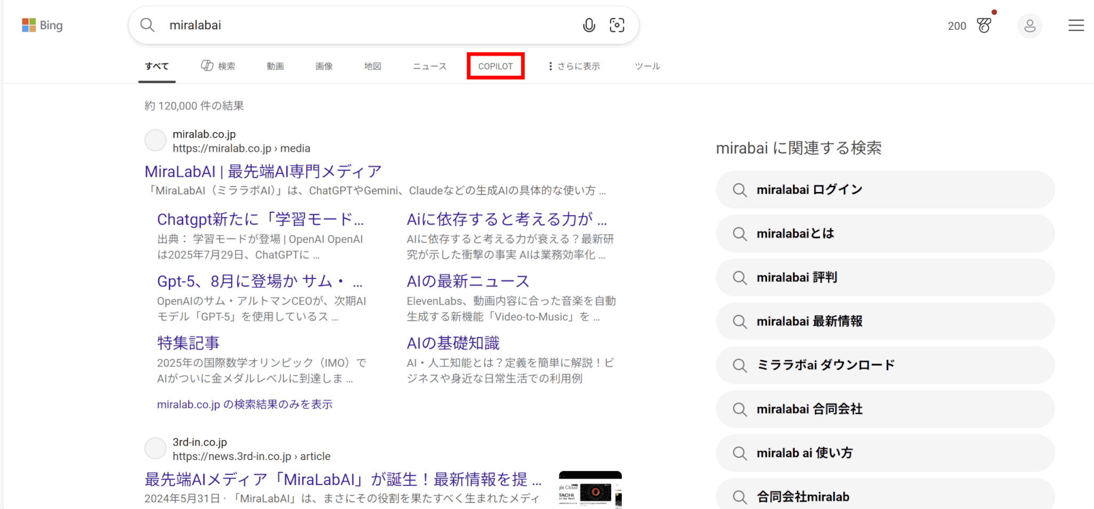Switch to the ニュース tab

pos(429,66)
